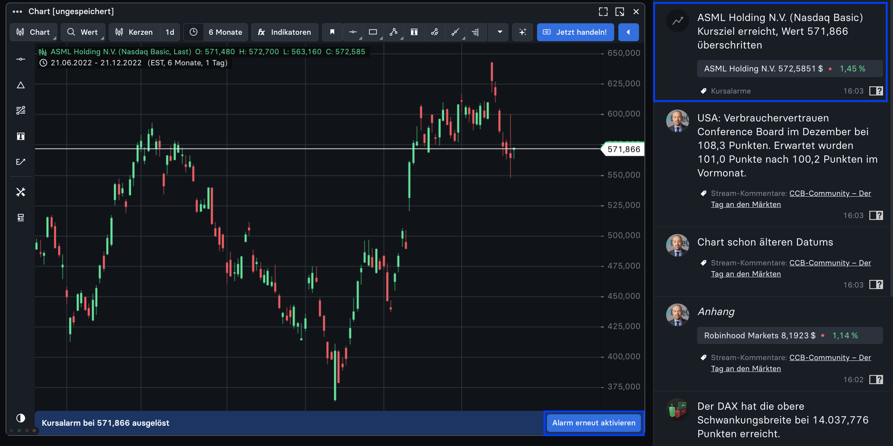The image size is (893, 446).
Task: Click the sparkle AI stars icon
Action: 523,32
